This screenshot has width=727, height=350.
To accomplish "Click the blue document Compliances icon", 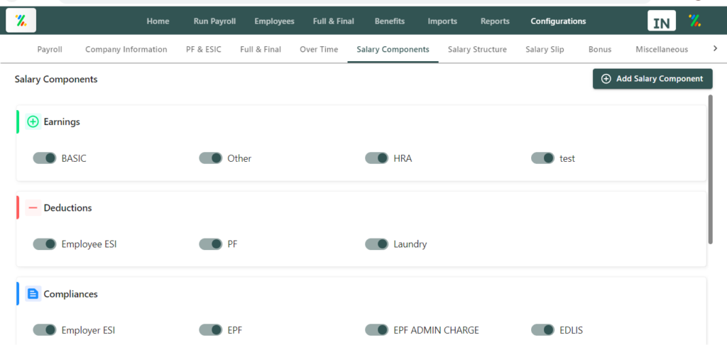I will click(x=33, y=294).
